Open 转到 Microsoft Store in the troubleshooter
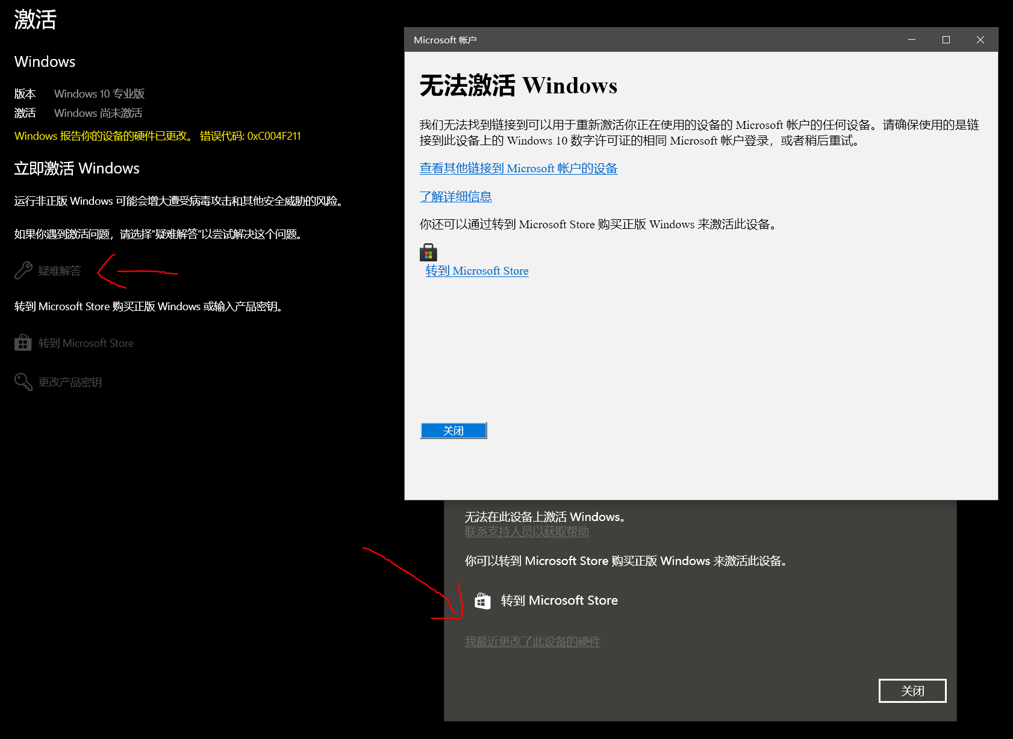Image resolution: width=1013 pixels, height=739 pixels. (559, 600)
